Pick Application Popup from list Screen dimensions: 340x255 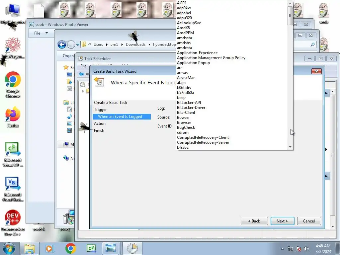click(193, 63)
